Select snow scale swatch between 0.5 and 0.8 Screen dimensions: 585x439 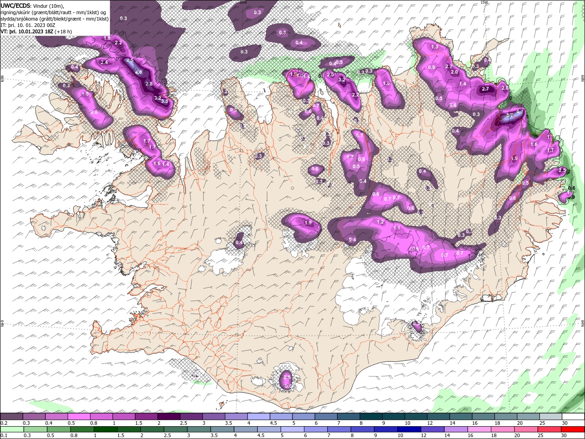tap(79, 417)
